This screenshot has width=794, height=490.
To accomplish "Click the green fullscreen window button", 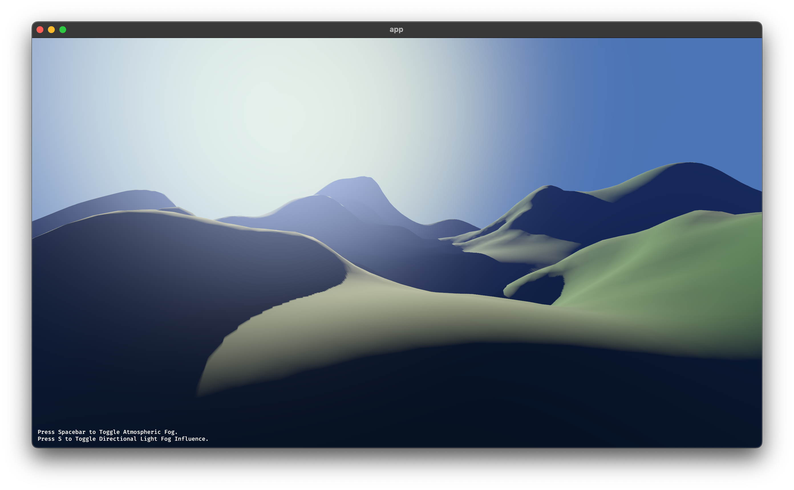I will (x=62, y=30).
